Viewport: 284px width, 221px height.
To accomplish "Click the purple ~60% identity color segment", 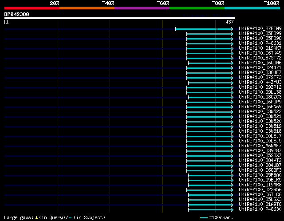I will coord(142,8).
